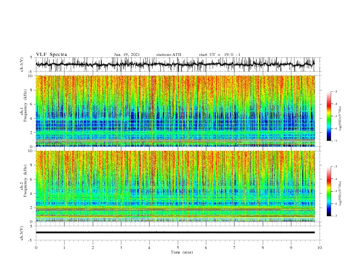
Task: Click the "station=ATH" label
Action: (x=169, y=55)
